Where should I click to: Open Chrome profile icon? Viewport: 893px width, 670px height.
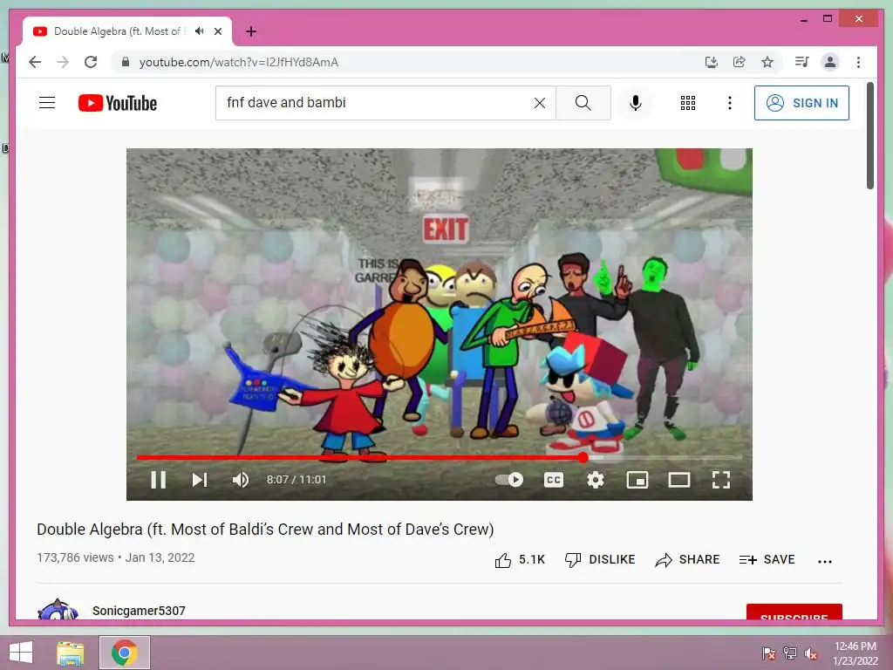(830, 62)
